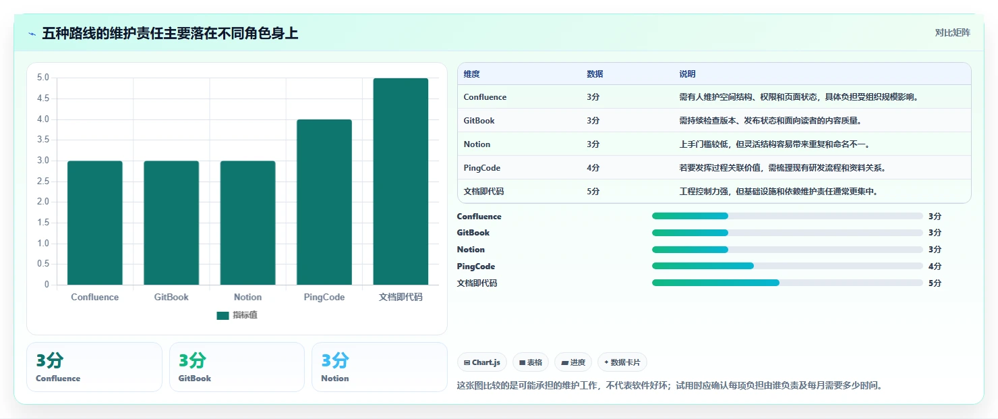Click the description 需有人维护空间结构、权限和页面状态

pyautogui.click(x=799, y=97)
